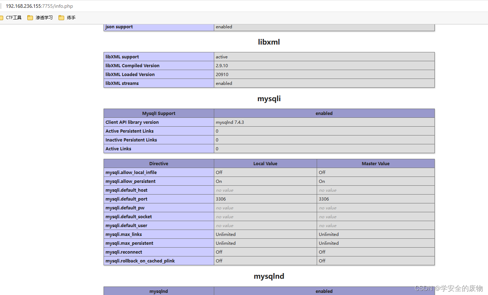Click the Local Value column header

tap(265, 163)
